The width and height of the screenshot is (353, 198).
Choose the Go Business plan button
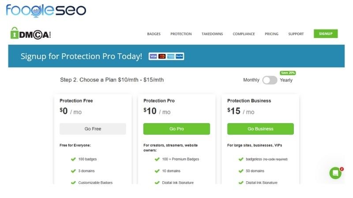pyautogui.click(x=260, y=129)
